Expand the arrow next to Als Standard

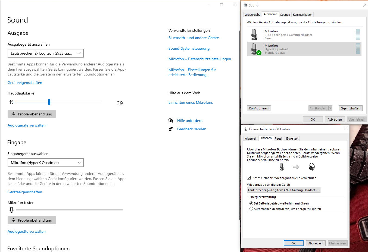[x=330, y=108]
